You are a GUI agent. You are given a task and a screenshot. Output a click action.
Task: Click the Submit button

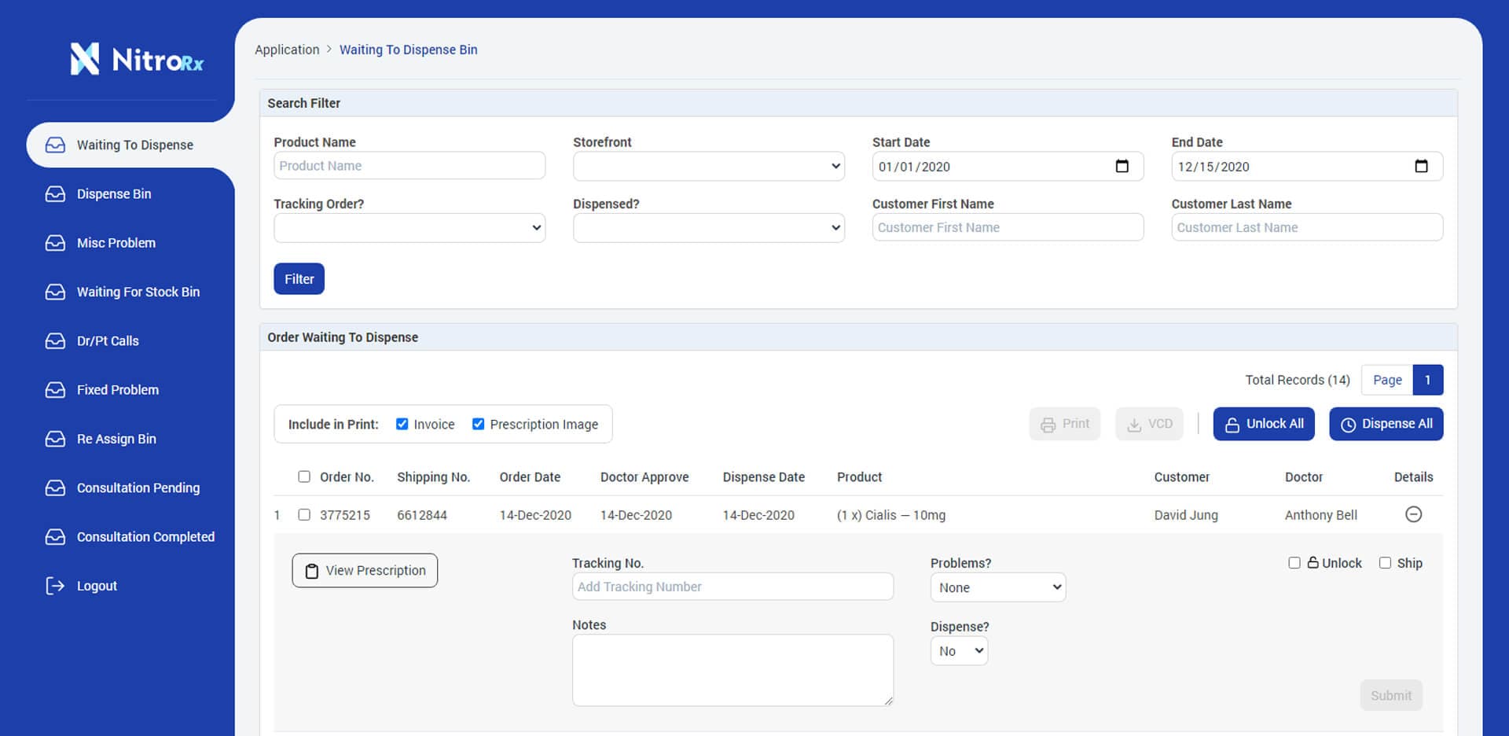[x=1391, y=695]
